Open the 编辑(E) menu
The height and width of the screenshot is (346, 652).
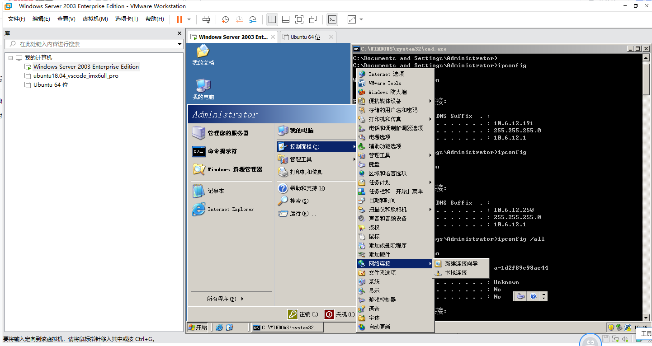(x=41, y=19)
